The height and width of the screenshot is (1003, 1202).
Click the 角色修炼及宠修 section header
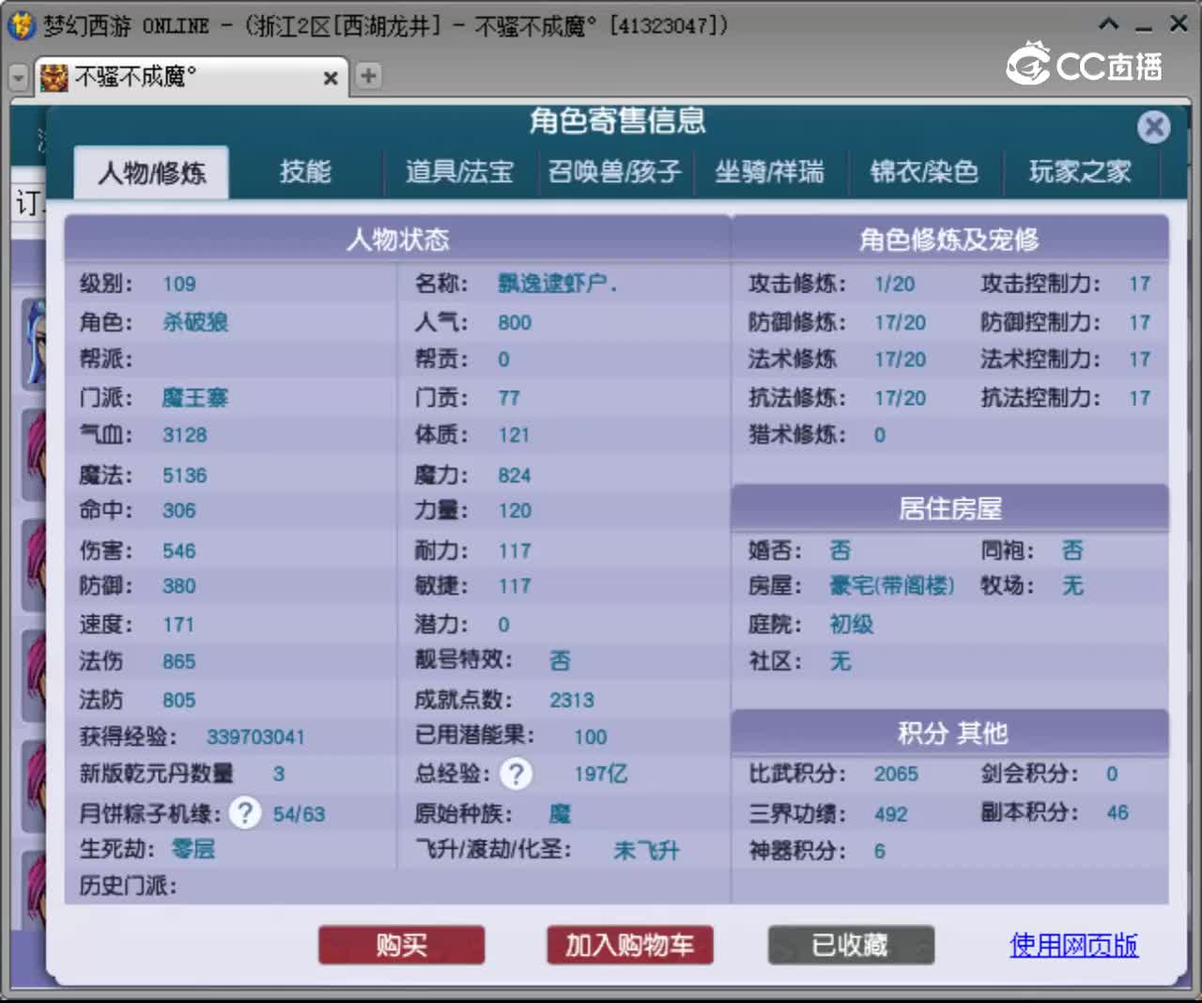point(949,239)
